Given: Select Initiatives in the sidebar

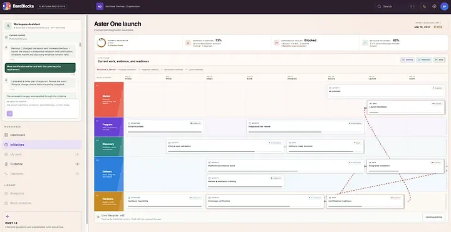Looking at the screenshot, I should click(42, 144).
